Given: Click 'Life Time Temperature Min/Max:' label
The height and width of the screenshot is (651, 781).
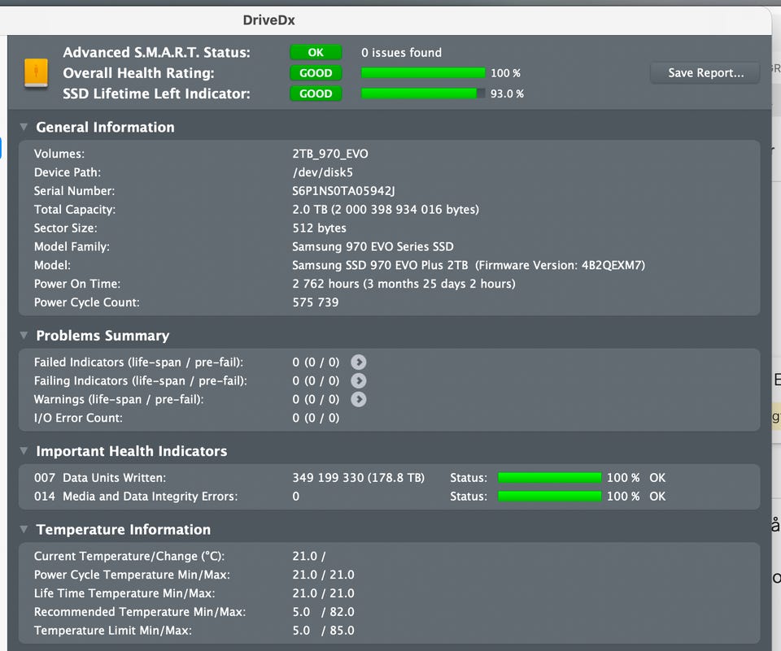Looking at the screenshot, I should [x=124, y=593].
